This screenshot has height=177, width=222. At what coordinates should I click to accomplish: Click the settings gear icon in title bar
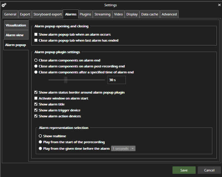4,5
